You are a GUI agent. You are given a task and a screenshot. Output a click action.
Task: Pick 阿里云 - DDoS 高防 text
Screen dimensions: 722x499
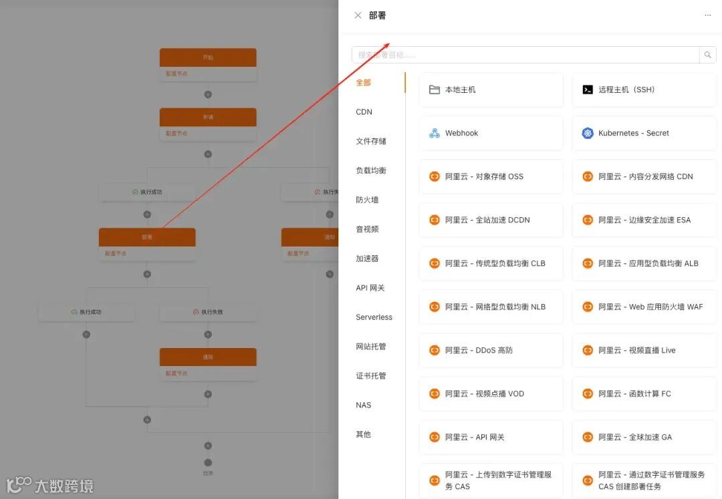coord(479,350)
